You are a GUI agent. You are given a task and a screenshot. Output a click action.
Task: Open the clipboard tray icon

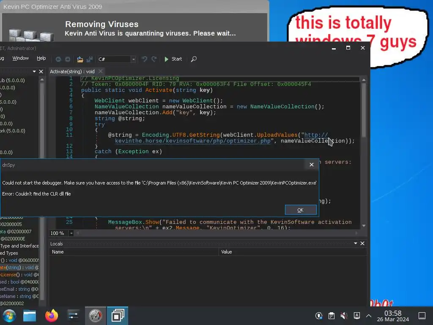pyautogui.click(x=332, y=316)
